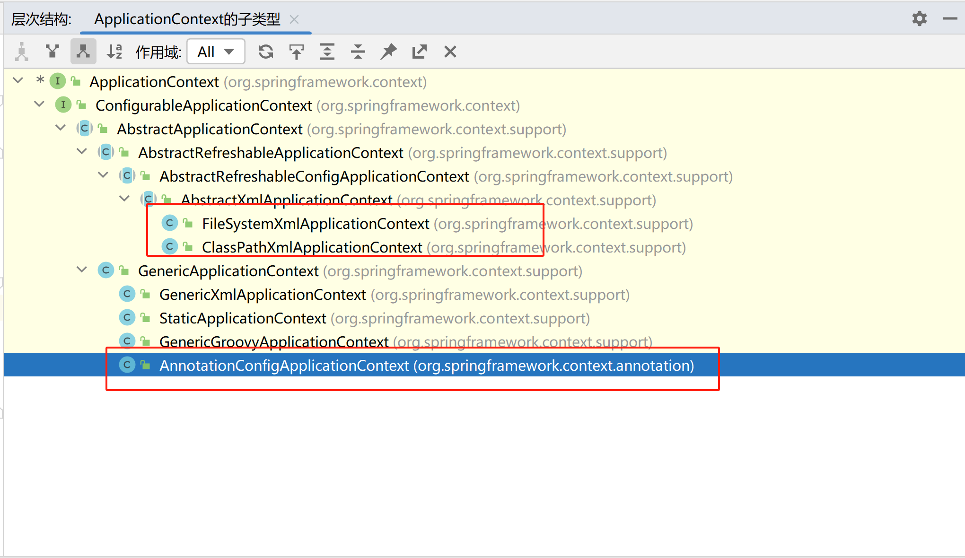The width and height of the screenshot is (965, 558).
Task: Select GenericGroovyApplicationContext row
Action: [x=484, y=341]
